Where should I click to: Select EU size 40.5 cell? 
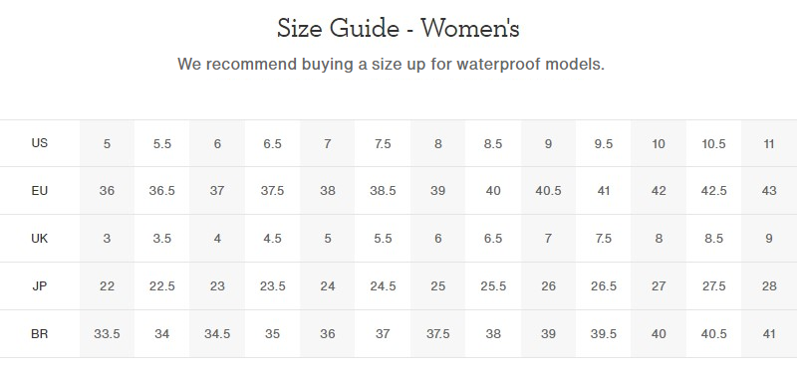tap(548, 191)
